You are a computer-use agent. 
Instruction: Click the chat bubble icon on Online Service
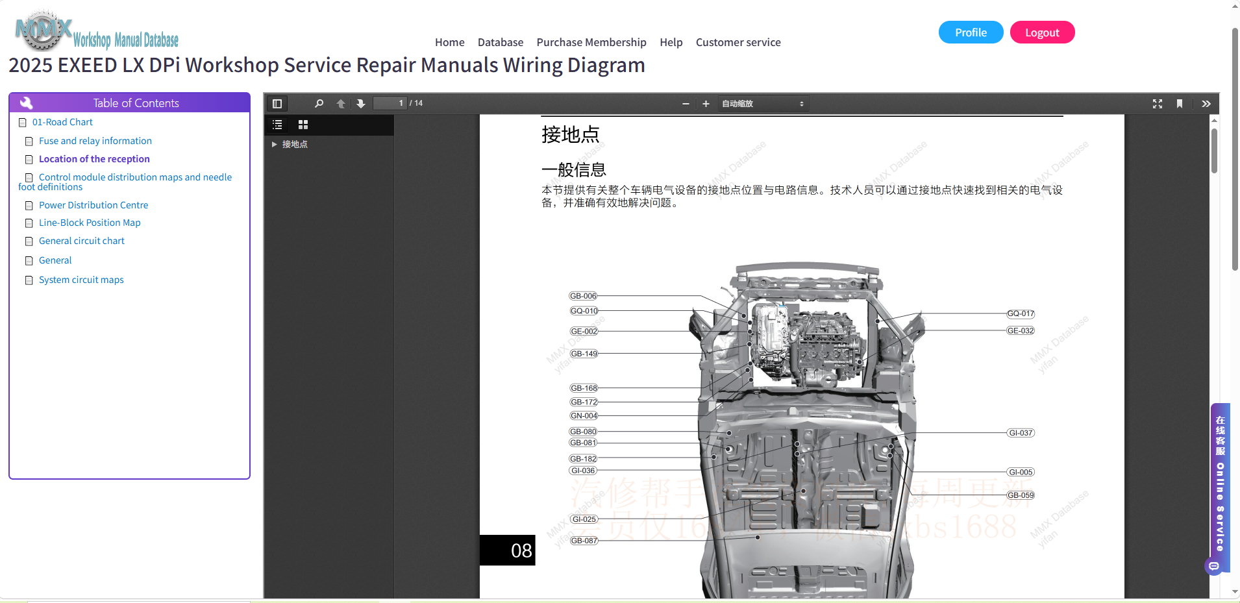click(x=1214, y=567)
